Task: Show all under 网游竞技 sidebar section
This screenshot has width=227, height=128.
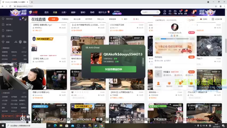Action: pos(24,48)
